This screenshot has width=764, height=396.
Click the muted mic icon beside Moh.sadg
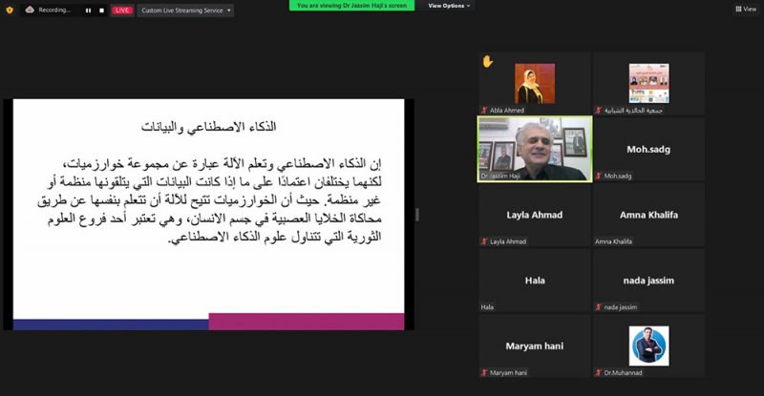click(x=599, y=176)
